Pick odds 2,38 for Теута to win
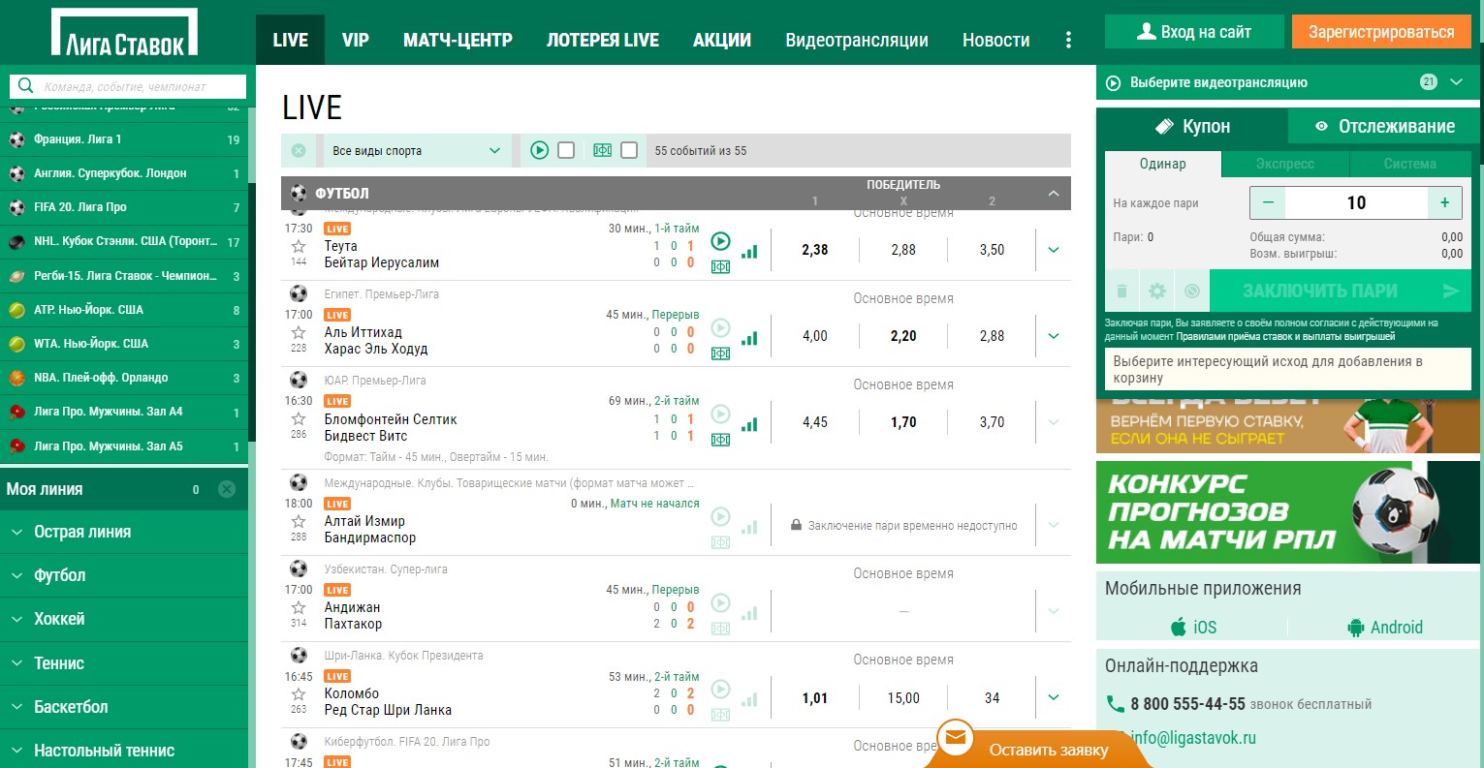Screen dimensions: 1484x768 [x=815, y=250]
